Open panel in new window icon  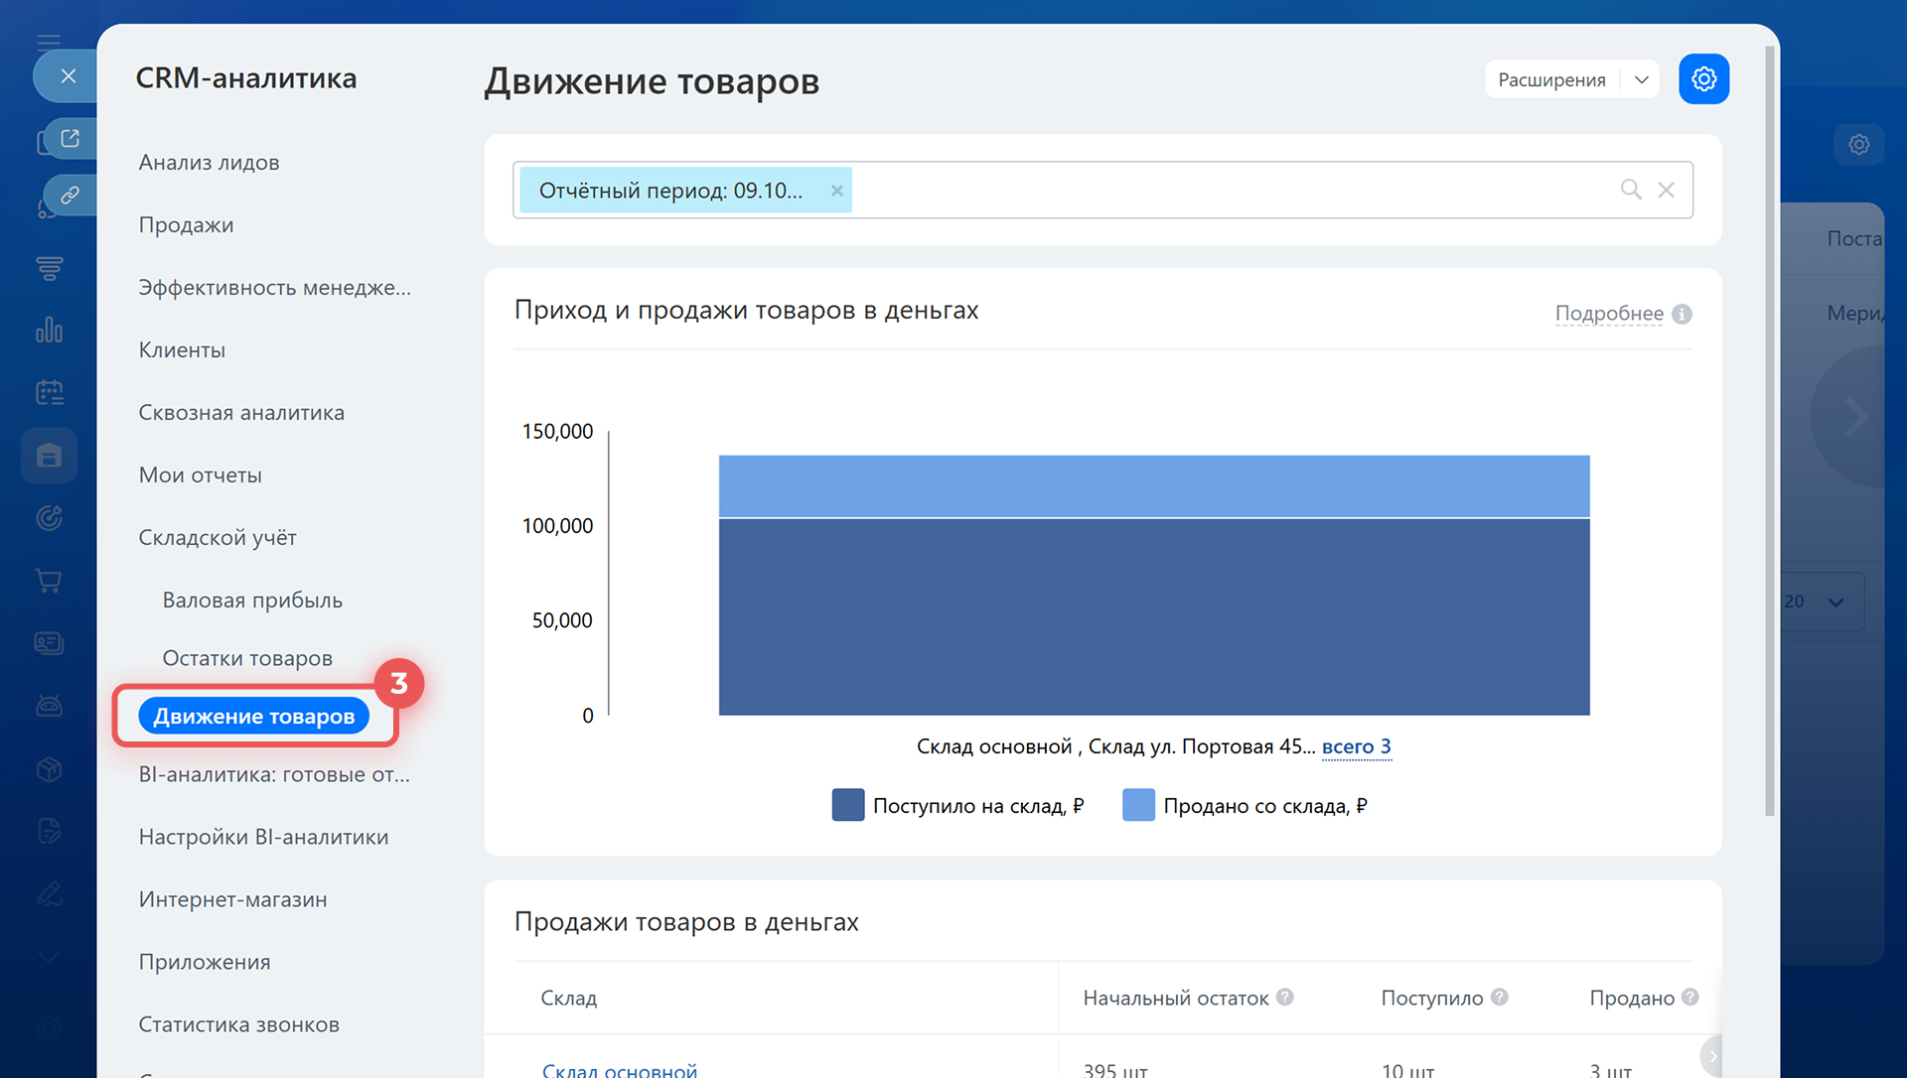pos(70,138)
